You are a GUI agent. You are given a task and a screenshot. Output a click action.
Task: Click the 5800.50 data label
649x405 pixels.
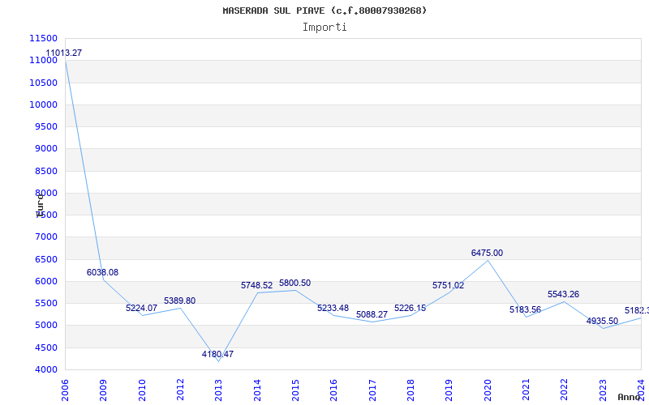pos(294,283)
